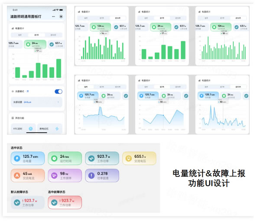Toggle the 光感模式 switch in phone mockup

(58, 91)
